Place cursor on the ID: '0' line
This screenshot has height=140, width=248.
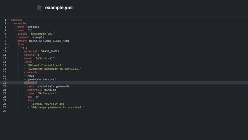pos(33,97)
